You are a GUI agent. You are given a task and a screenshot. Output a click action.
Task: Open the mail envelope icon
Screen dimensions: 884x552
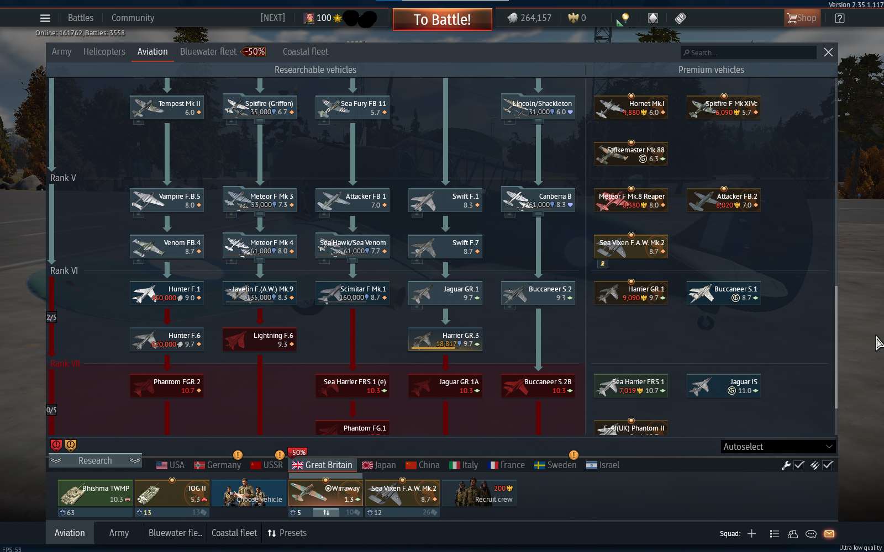829,534
